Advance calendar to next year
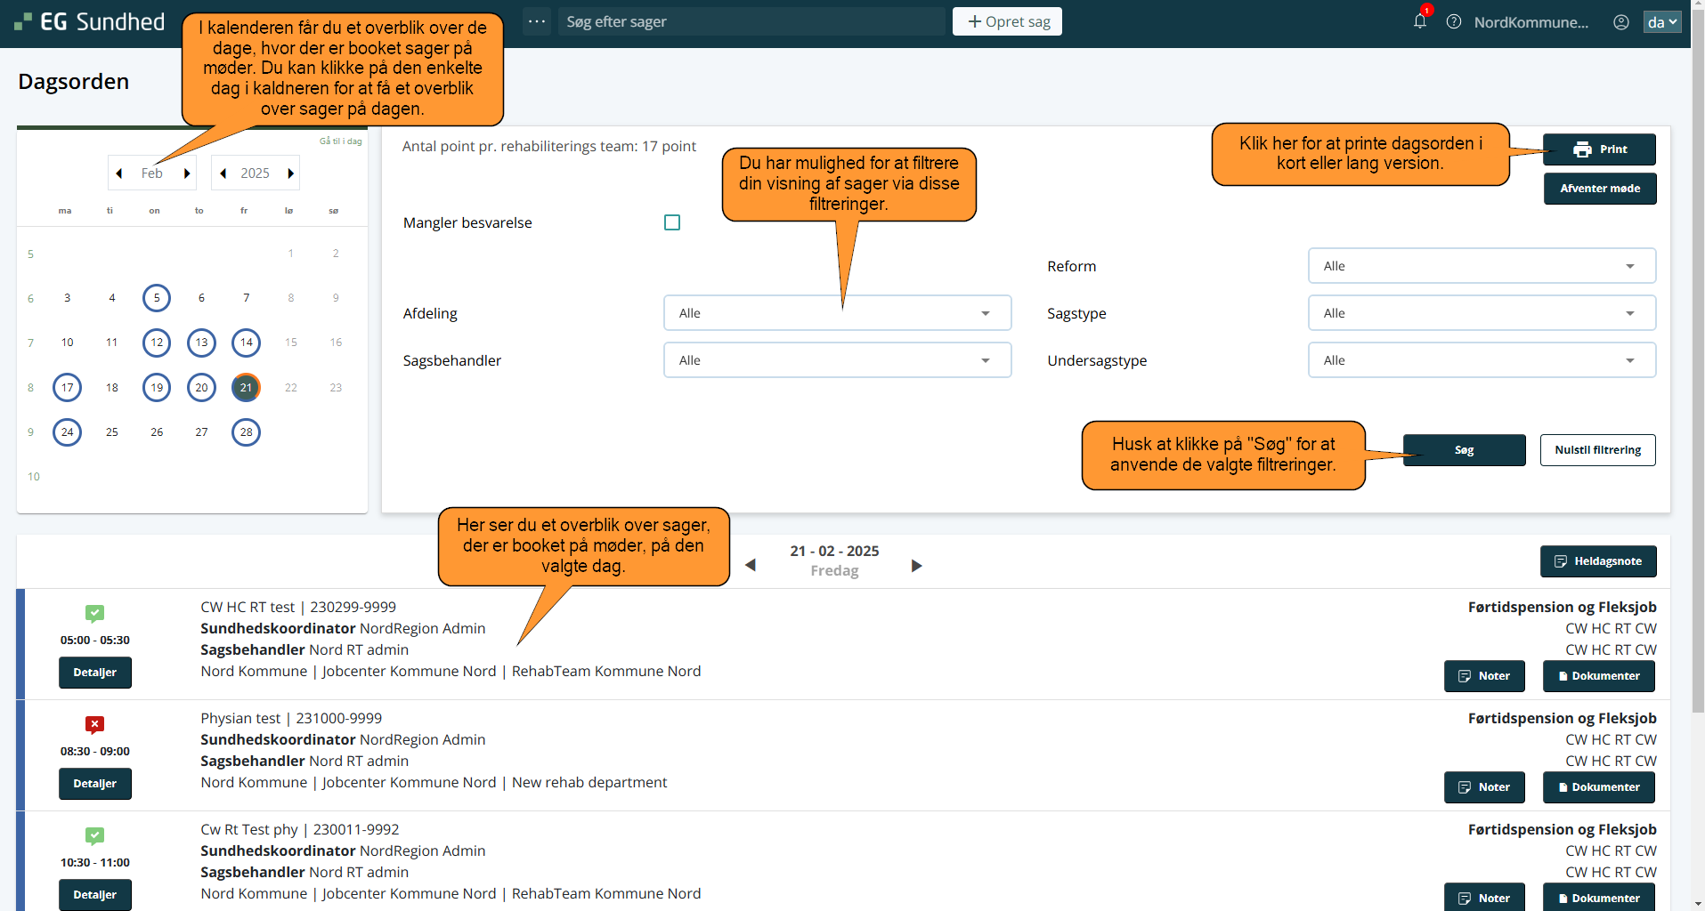Image resolution: width=1705 pixels, height=911 pixels. [x=290, y=173]
